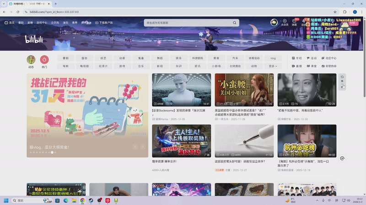Click the bilibili search input field
Image resolution: width=366 pixels, height=205 pixels.
[188, 23]
